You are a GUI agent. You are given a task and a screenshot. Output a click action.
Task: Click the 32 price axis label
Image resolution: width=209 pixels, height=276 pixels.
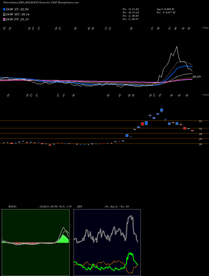tap(200, 129)
